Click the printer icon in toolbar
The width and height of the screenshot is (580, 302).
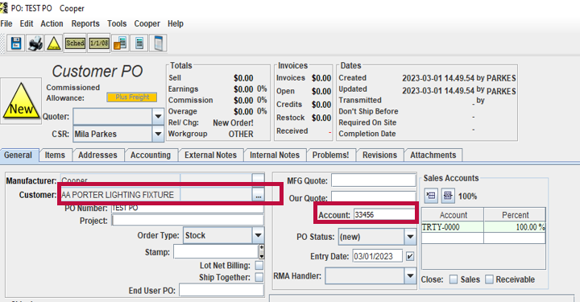35,43
